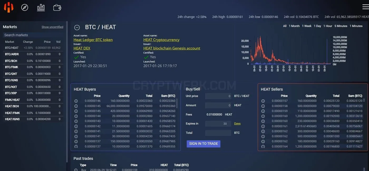The image size is (369, 171).
Task: Click info icon for buy order 11.30000000
Action: pos(76,126)
